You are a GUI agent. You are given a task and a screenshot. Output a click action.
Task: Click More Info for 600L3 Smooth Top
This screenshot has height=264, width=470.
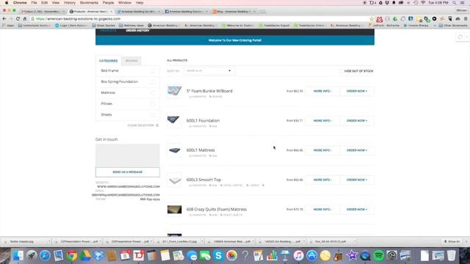coord(322,180)
